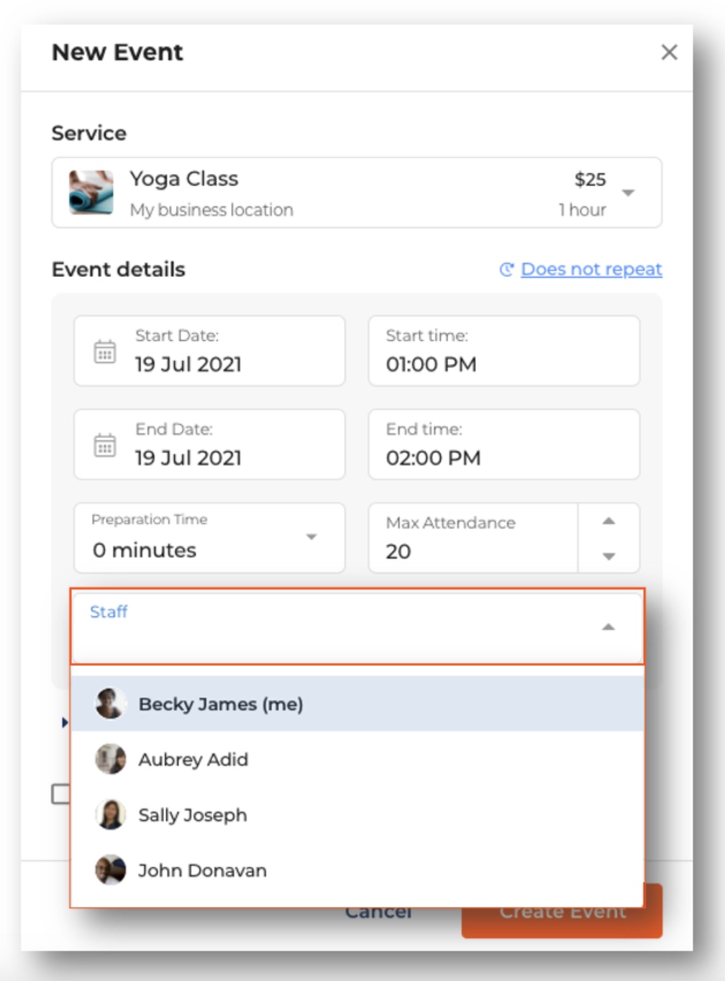
Task: Tick the checkbox partly hidden behind staff list
Action: [60, 794]
